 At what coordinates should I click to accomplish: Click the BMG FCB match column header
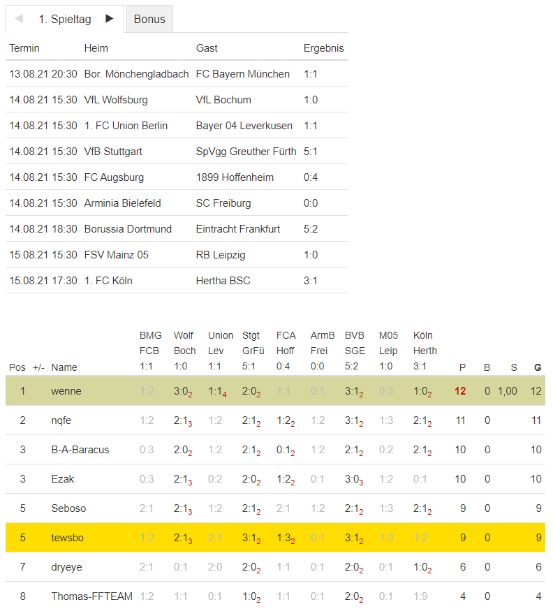pos(150,343)
